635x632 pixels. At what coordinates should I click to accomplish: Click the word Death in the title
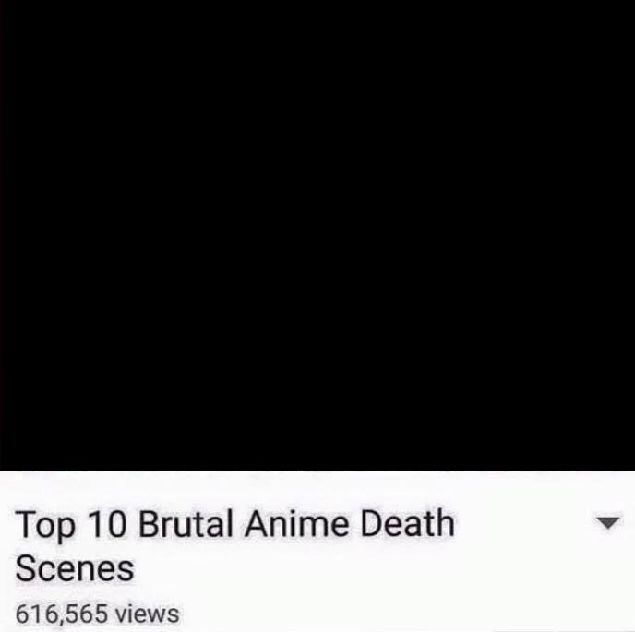pyautogui.click(x=407, y=523)
